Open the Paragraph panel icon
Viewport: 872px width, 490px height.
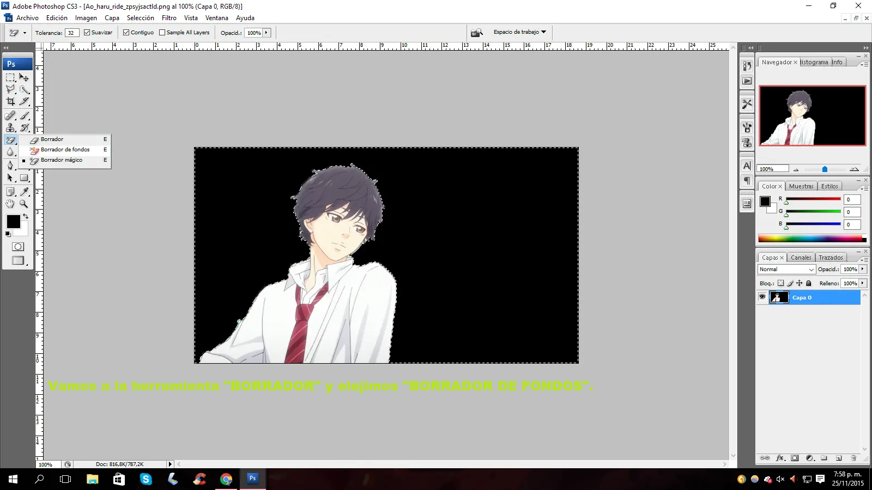(x=747, y=181)
